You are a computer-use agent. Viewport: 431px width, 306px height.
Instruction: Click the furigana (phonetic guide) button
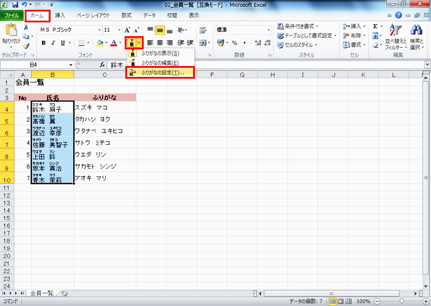coord(132,43)
